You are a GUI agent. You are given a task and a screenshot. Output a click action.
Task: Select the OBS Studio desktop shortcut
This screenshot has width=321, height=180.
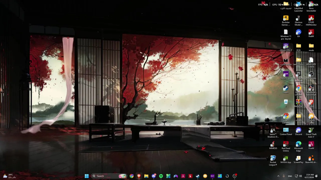tap(311, 75)
